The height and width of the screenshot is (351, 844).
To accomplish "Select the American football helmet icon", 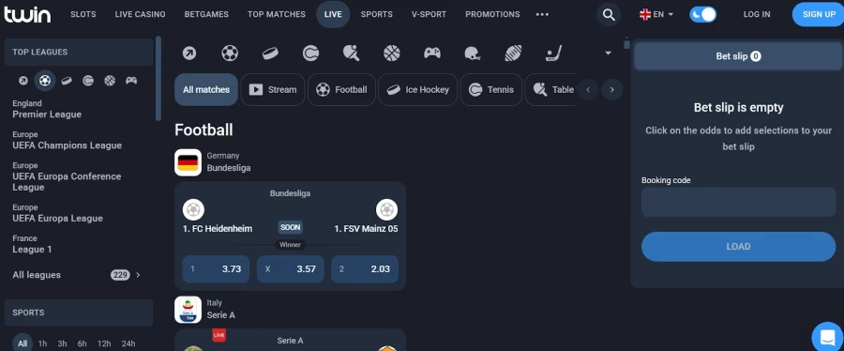I will pos(473,53).
